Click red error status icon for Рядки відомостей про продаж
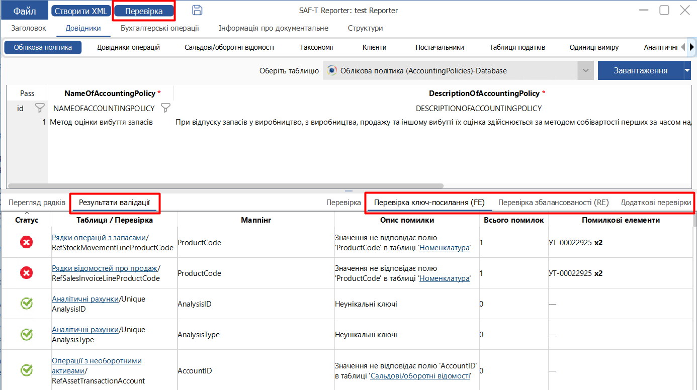This screenshot has width=697, height=390. (x=27, y=273)
